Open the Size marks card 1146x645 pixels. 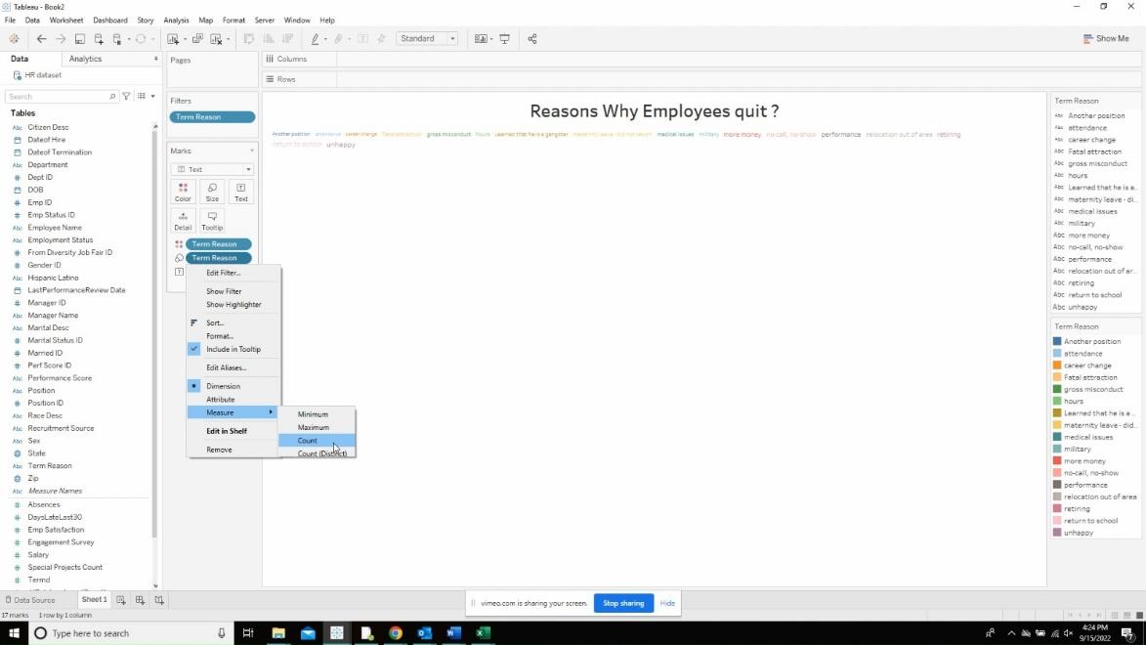(x=212, y=193)
